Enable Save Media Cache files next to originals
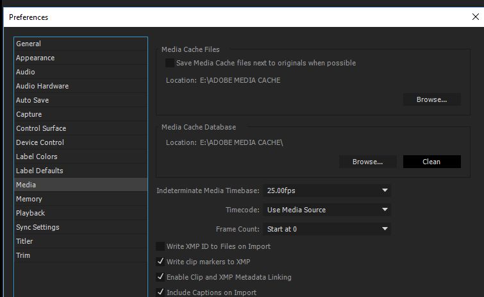This screenshot has width=484, height=297. [170, 63]
